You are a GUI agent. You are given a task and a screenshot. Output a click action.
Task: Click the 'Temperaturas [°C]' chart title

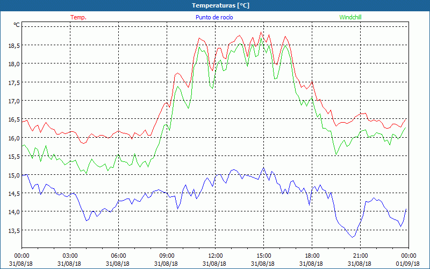[x=220, y=5]
